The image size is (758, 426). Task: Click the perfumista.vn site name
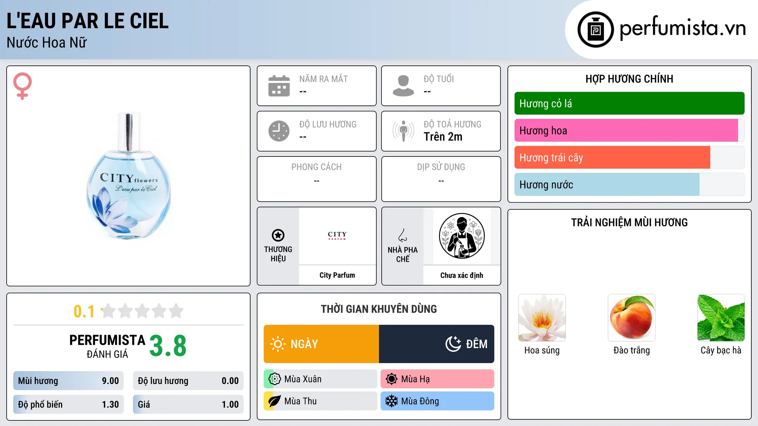[x=683, y=28]
